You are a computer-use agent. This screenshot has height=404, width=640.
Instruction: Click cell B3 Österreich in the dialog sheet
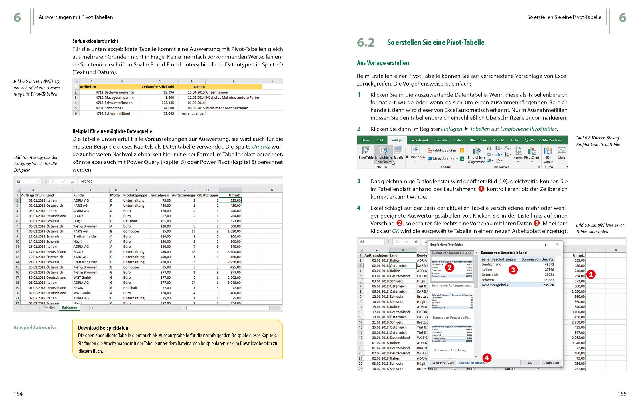tap(403, 265)
